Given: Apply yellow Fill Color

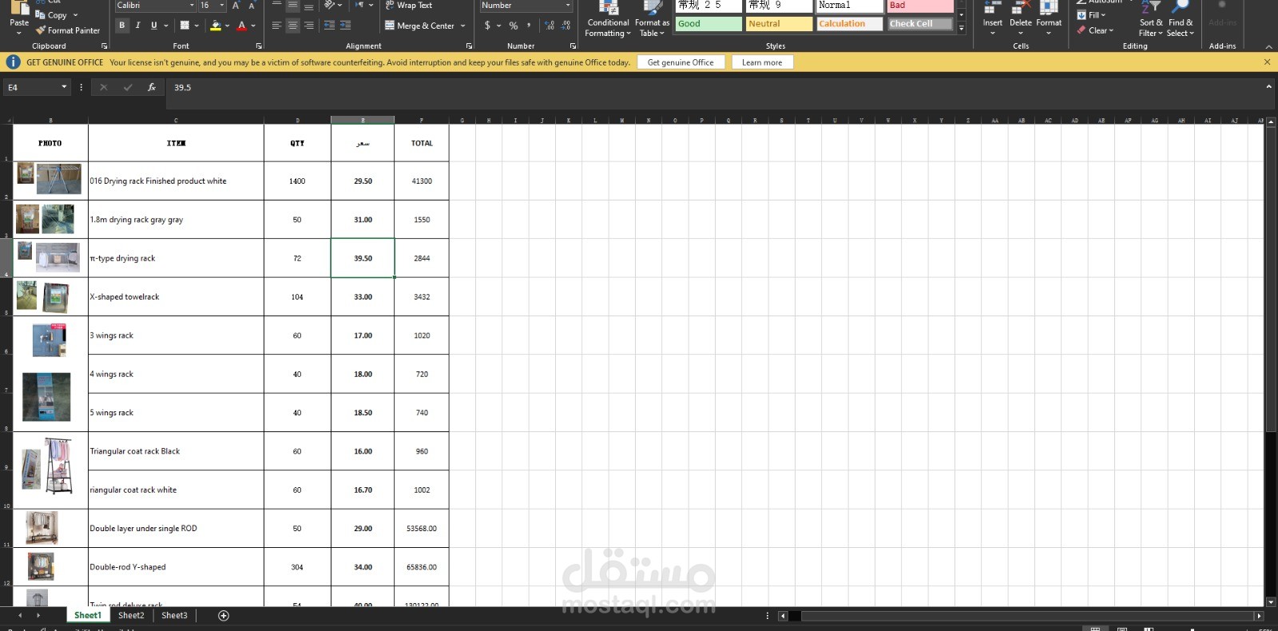Looking at the screenshot, I should [216, 26].
